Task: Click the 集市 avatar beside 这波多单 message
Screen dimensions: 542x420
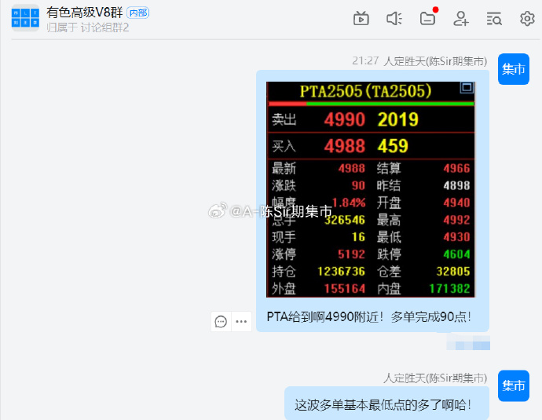Action: [513, 385]
